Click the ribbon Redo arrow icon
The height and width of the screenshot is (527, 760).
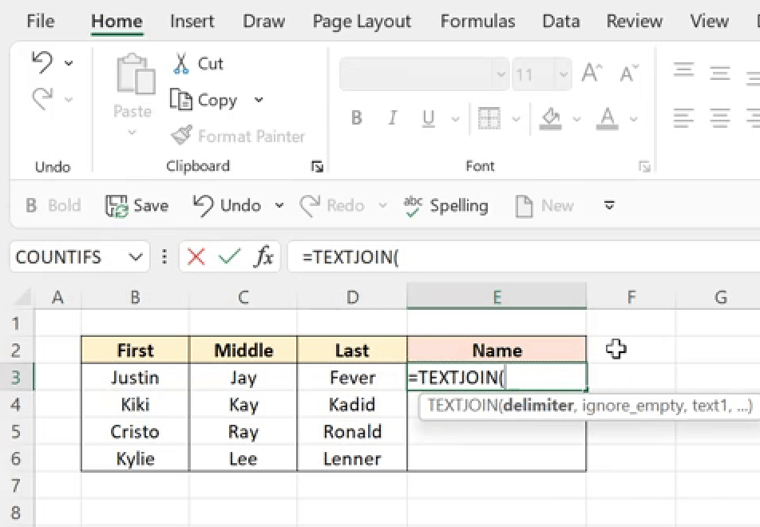click(42, 99)
